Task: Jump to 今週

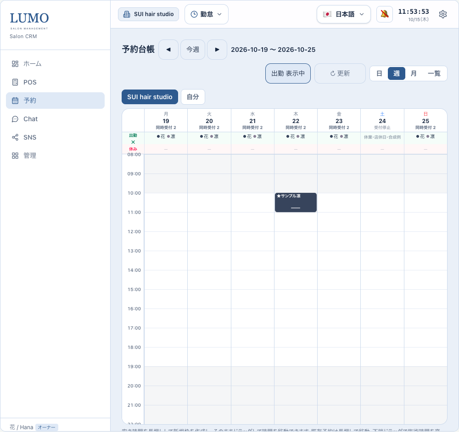Action: (x=193, y=50)
